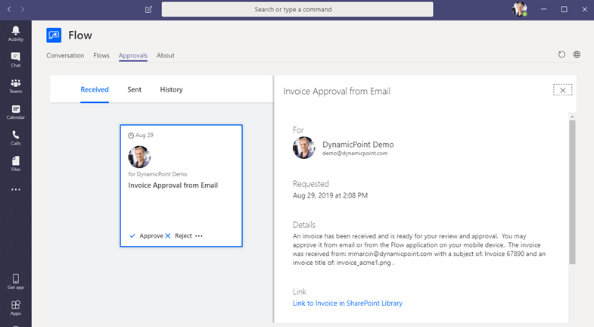Click Get app icon in sidebar
This screenshot has height=327, width=594.
point(16,282)
